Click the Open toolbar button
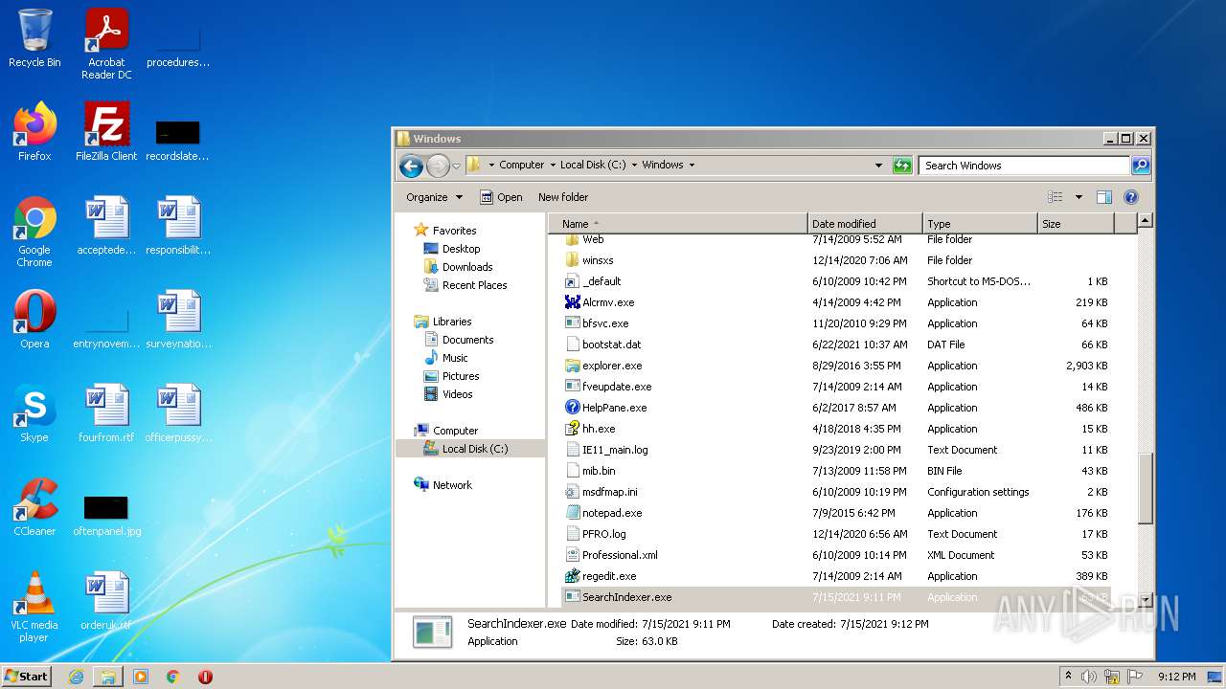This screenshot has width=1226, height=689. pos(501,197)
